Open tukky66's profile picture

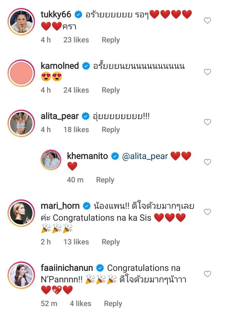pyautogui.click(x=21, y=21)
